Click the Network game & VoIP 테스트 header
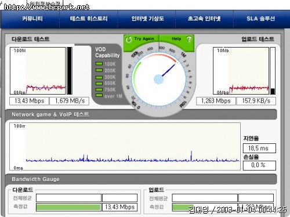This screenshot has width=290, height=217. pyautogui.click(x=50, y=114)
